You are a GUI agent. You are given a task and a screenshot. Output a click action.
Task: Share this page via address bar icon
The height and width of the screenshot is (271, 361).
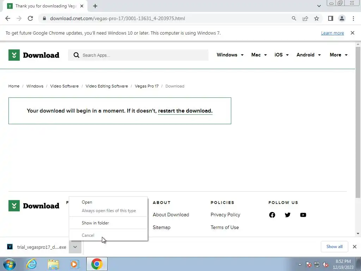305,18
